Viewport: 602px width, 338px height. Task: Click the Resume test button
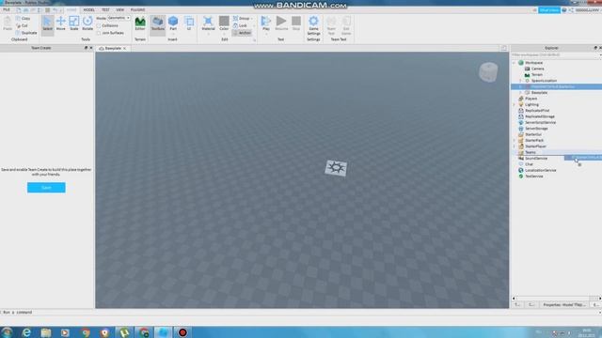pyautogui.click(x=281, y=23)
